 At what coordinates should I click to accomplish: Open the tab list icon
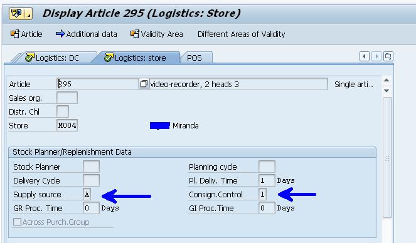(x=388, y=56)
